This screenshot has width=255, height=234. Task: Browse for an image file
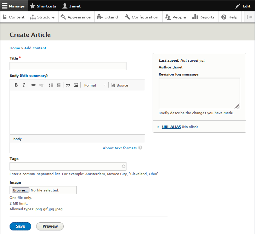click(20, 190)
